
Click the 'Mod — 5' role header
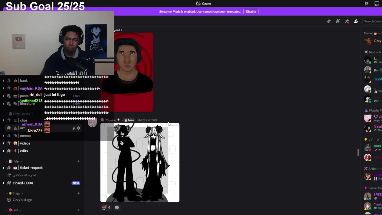[x=372, y=52]
